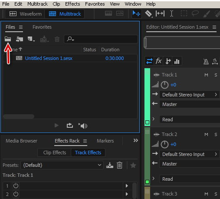Open Track 1 Read automation dropdown
The height and width of the screenshot is (199, 220).
[190, 119]
